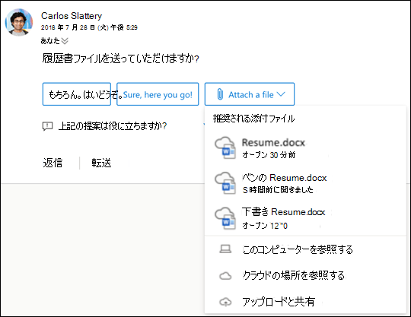This screenshot has height=317, width=411.
Task: Click Carlos Slattery's profile photo
Action: tap(19, 22)
